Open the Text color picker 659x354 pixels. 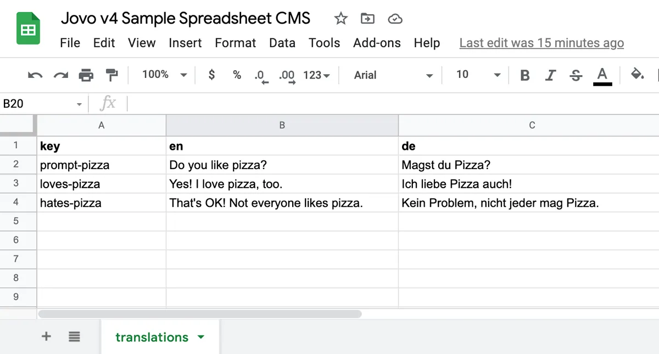point(602,75)
